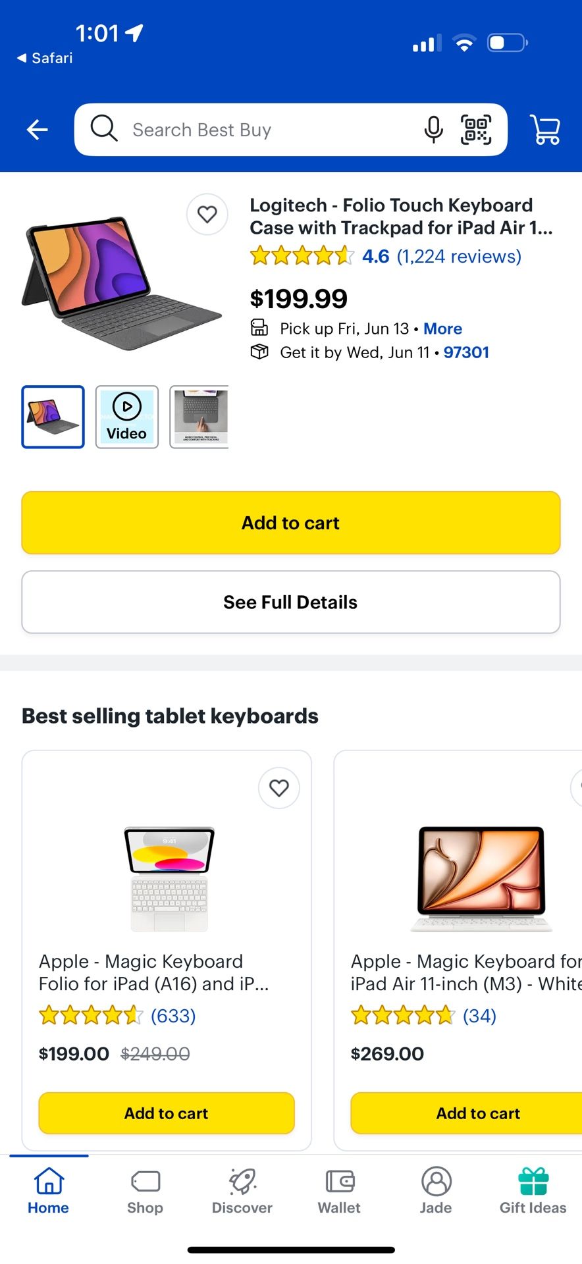Tap See Full Details button

point(291,602)
